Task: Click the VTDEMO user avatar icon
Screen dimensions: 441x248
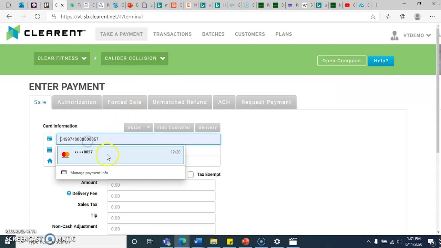Action: coord(394,35)
